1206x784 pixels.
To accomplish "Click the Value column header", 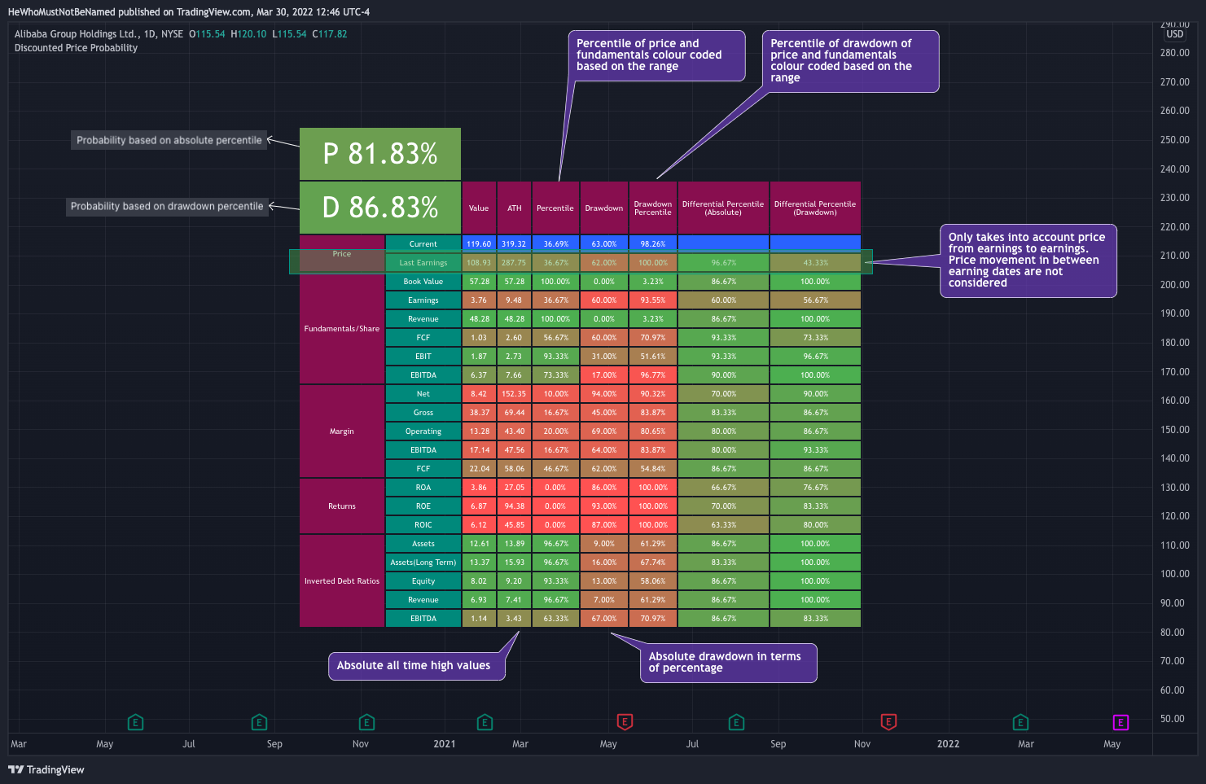I will coord(479,208).
